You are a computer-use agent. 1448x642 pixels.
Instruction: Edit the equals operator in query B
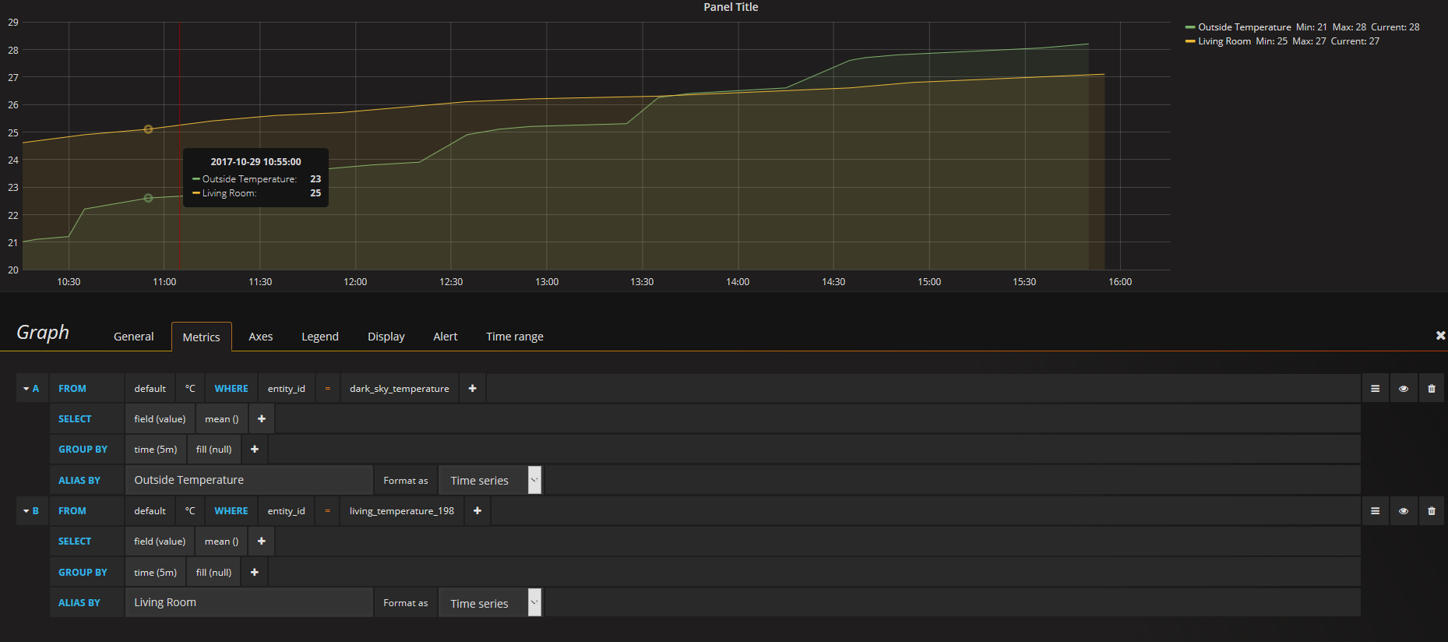[x=328, y=511]
